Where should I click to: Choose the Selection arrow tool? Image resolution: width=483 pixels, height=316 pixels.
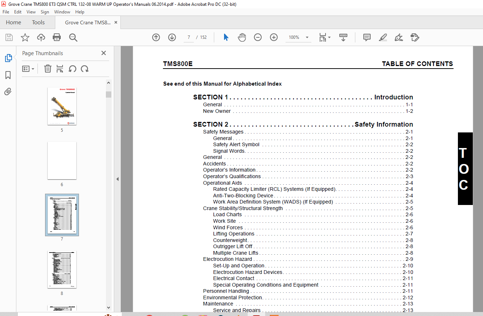tap(226, 37)
